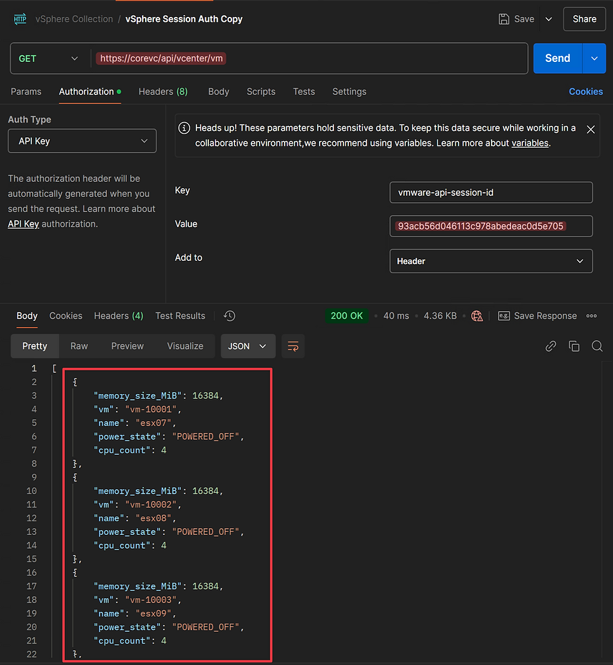Click the info icon in the heads-up banner
613x665 pixels.
click(x=184, y=128)
